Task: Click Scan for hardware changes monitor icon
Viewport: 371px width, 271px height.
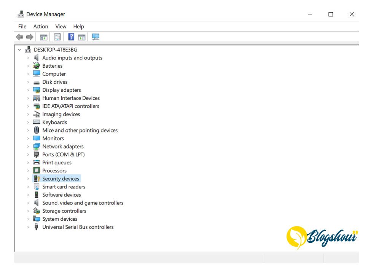Action: click(96, 37)
